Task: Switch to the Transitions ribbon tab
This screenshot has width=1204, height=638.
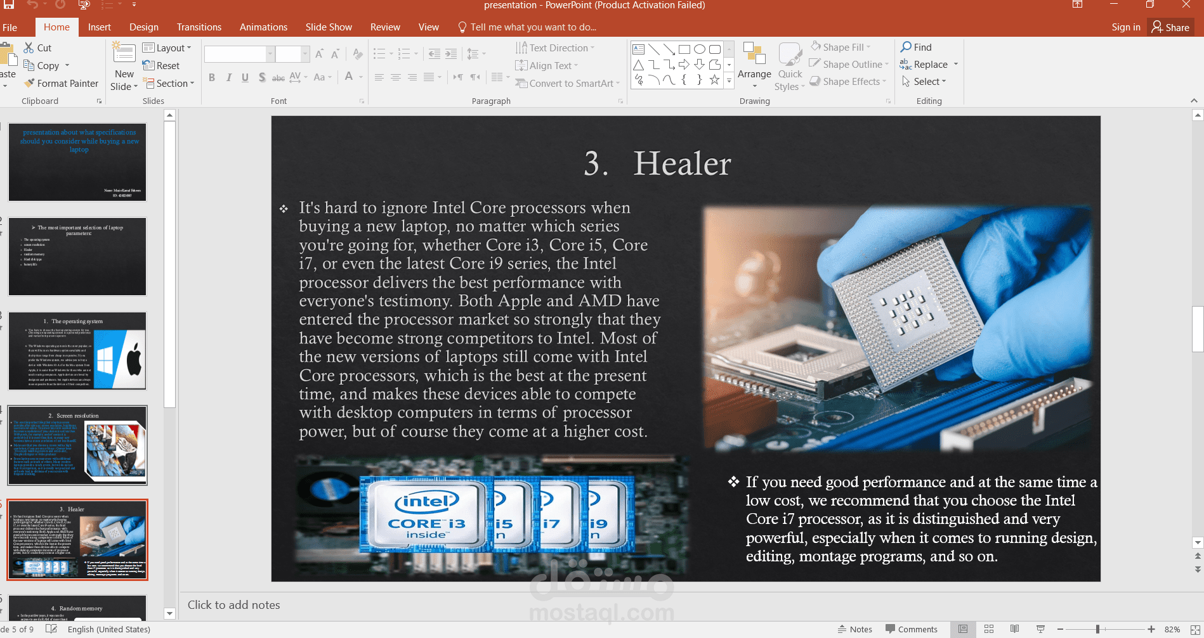Action: [199, 27]
